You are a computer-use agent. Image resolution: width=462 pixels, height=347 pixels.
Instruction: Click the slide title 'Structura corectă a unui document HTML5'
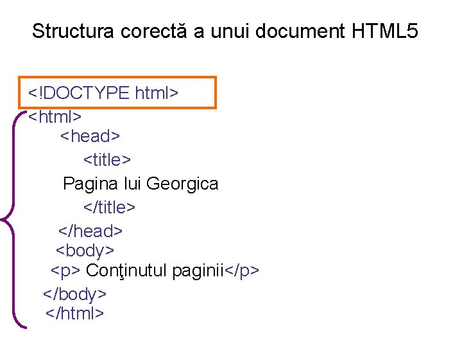(225, 31)
